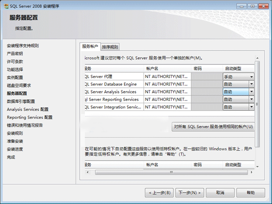Select 安装规则 in the step list

pos(15,133)
